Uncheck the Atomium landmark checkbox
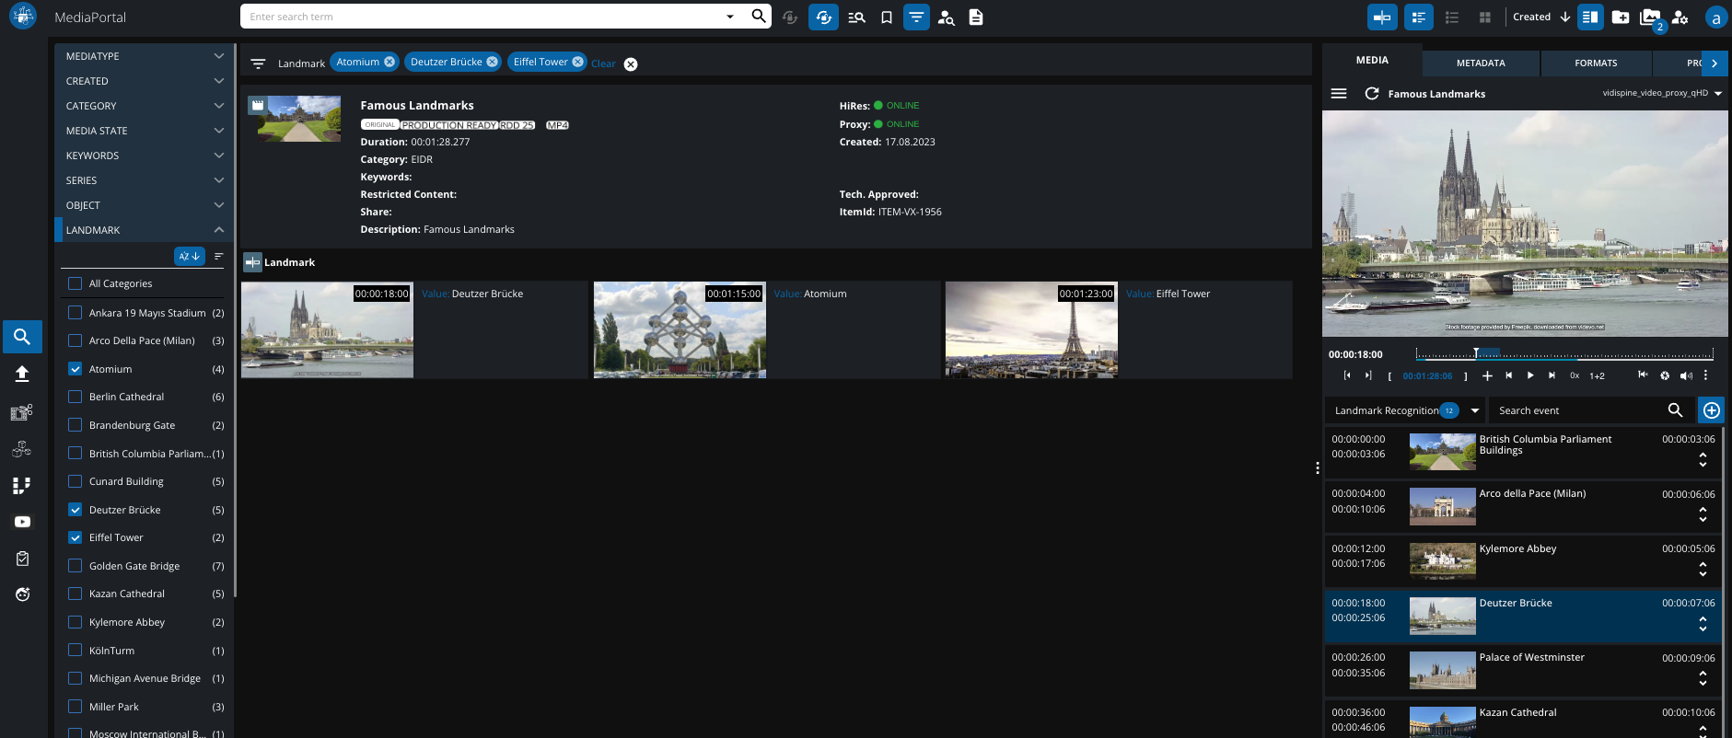This screenshot has height=738, width=1732. (76, 369)
